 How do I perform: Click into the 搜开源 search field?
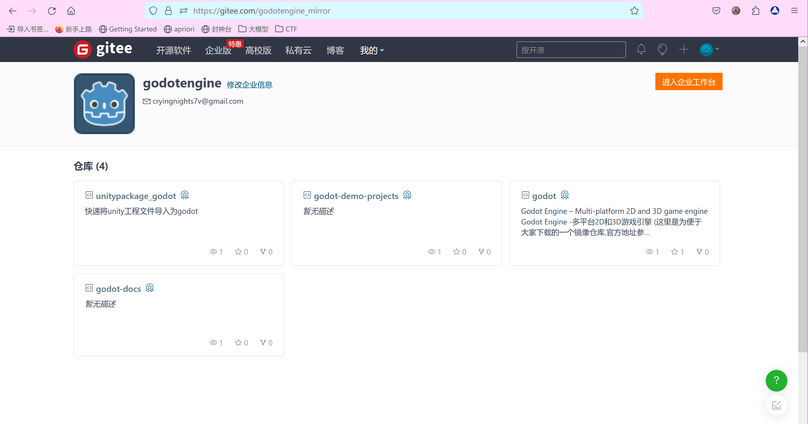pos(571,50)
